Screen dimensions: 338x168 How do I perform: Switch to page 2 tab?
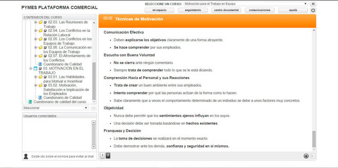(108, 156)
